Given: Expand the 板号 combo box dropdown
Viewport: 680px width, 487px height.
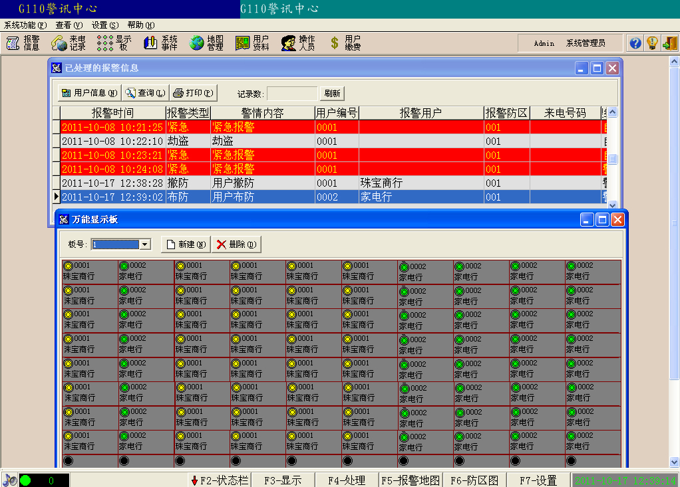Looking at the screenshot, I should 145,244.
